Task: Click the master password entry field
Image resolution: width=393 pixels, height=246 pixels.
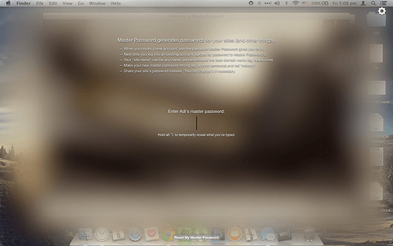Action: (196, 123)
